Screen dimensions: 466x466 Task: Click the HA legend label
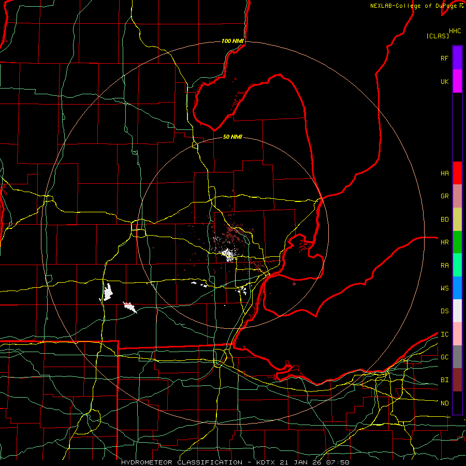(x=444, y=173)
